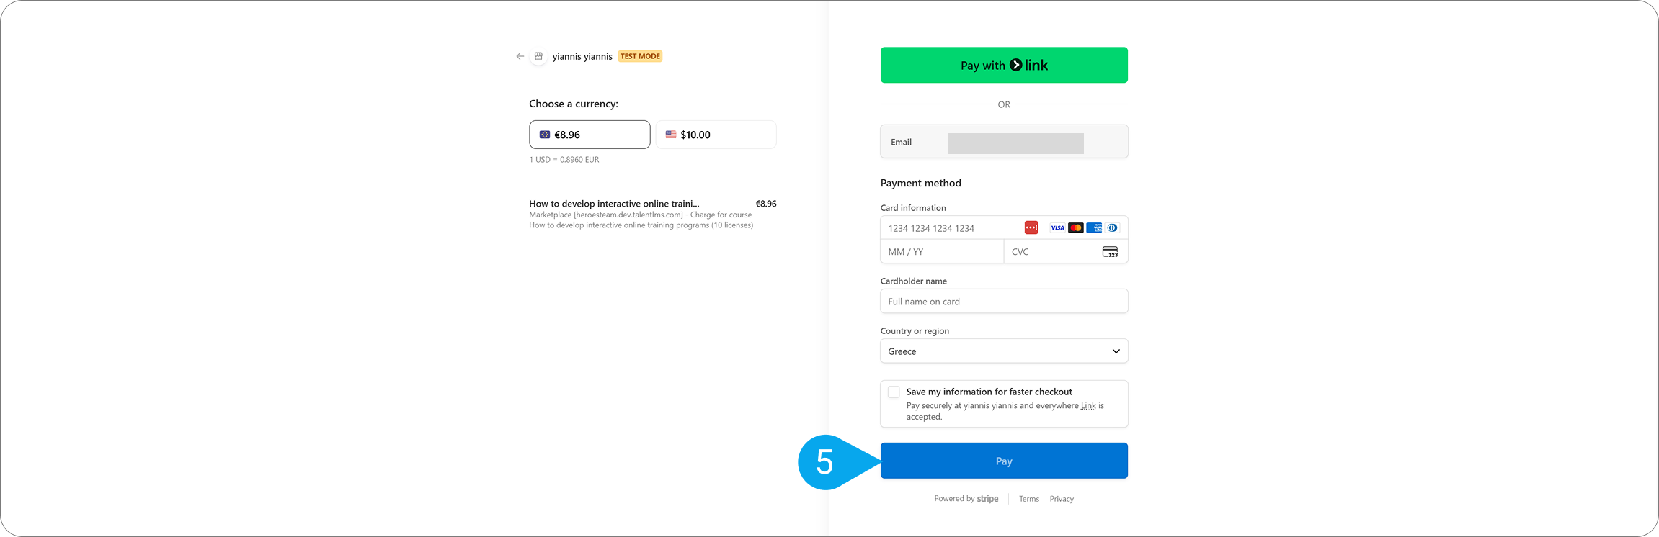Click the American Express icon
The width and height of the screenshot is (1659, 537).
(x=1094, y=227)
